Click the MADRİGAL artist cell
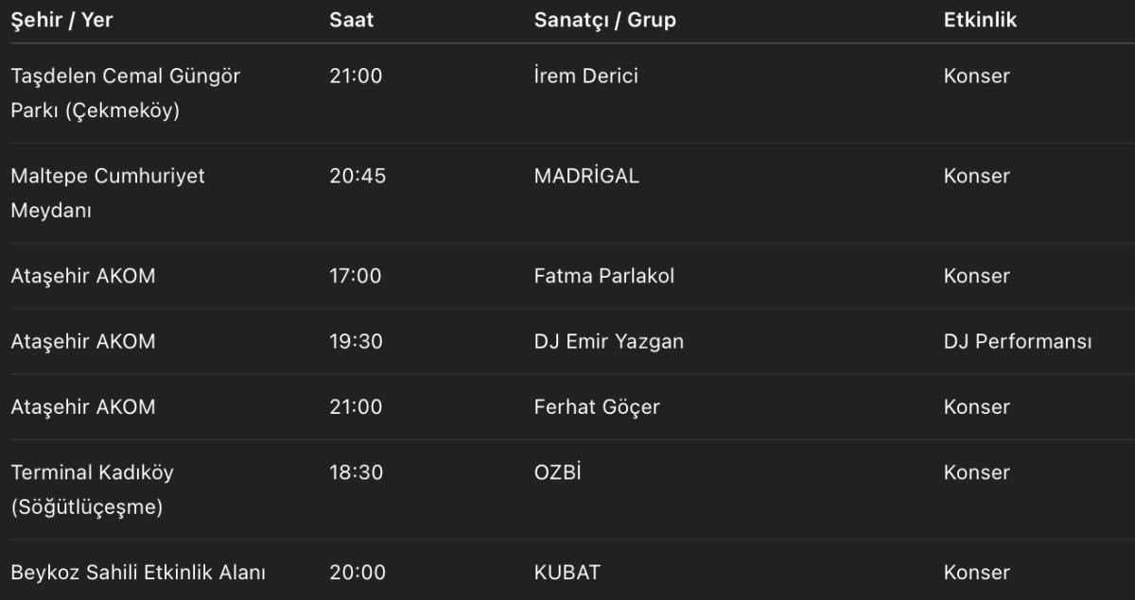The width and height of the screenshot is (1135, 600). (x=586, y=176)
